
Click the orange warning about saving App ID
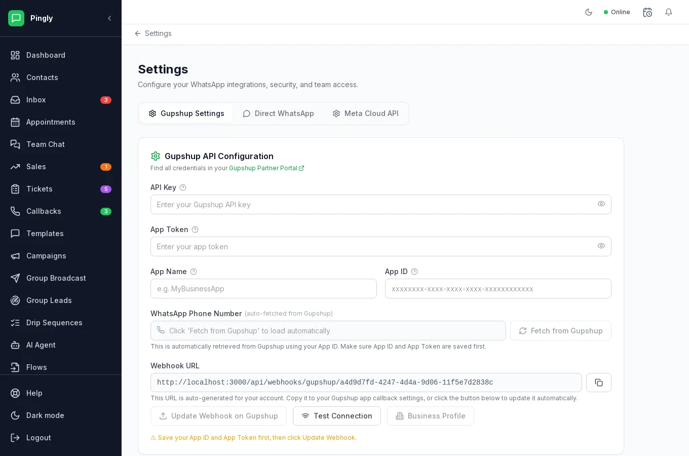253,438
